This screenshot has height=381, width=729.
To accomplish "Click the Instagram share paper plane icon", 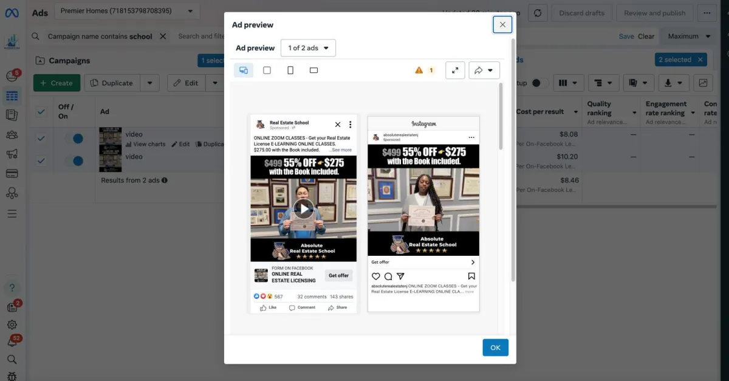I will point(400,276).
